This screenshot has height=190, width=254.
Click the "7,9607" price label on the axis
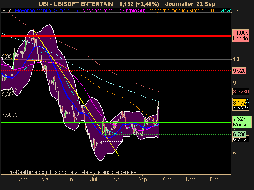(x=241, y=107)
